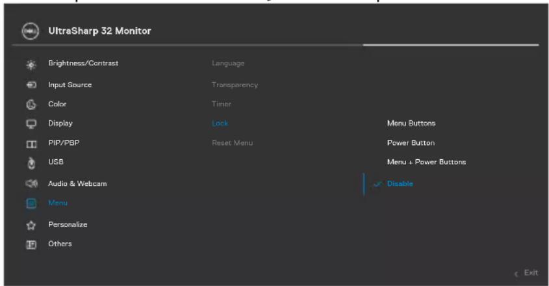Click the Color palette icon

click(31, 105)
